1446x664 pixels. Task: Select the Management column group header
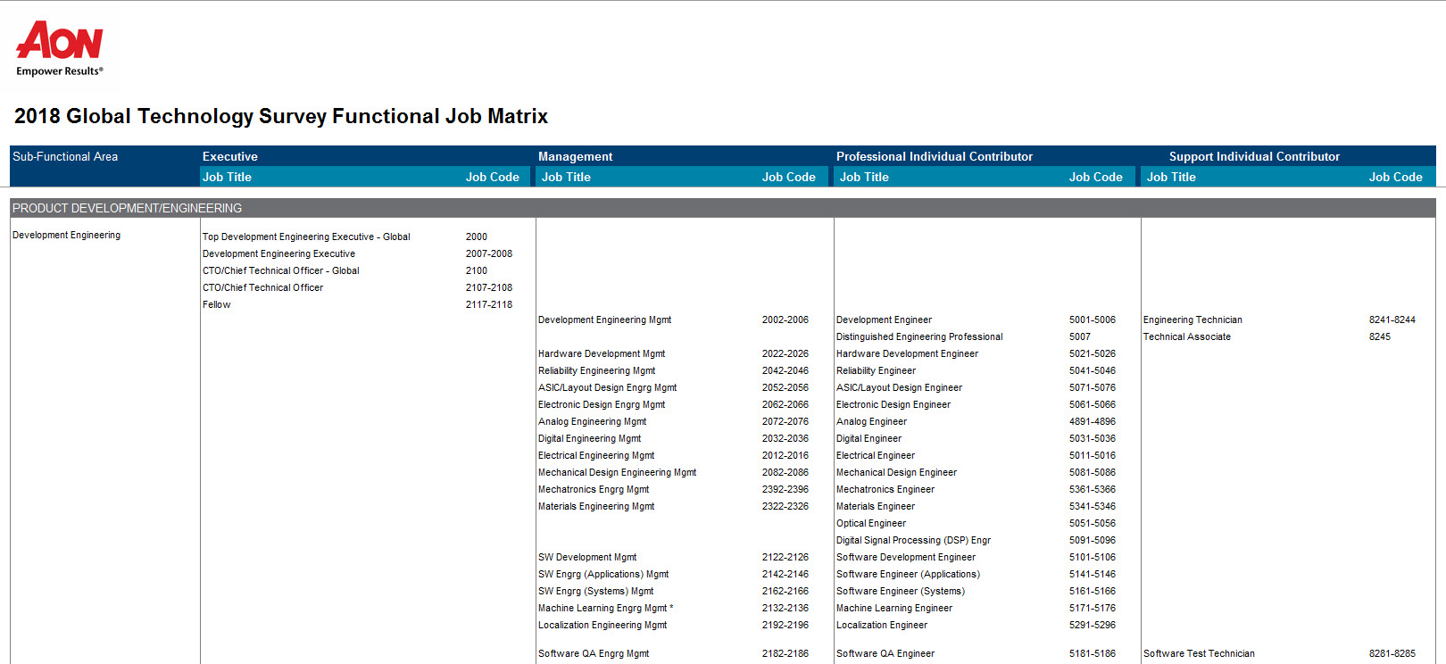(575, 156)
